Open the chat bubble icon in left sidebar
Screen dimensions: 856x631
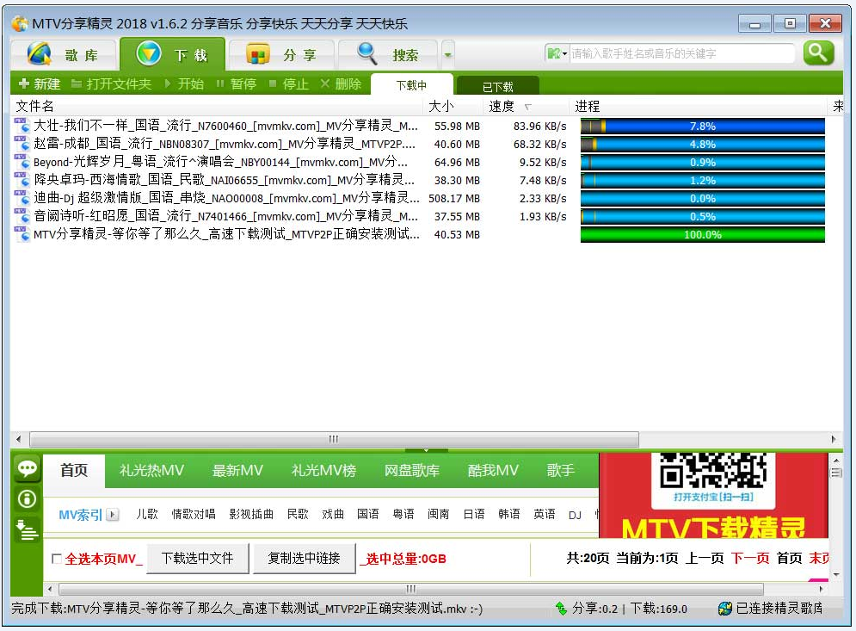(x=27, y=468)
